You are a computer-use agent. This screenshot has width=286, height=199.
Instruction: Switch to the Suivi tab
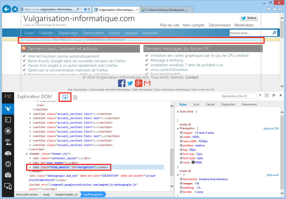[196, 104]
